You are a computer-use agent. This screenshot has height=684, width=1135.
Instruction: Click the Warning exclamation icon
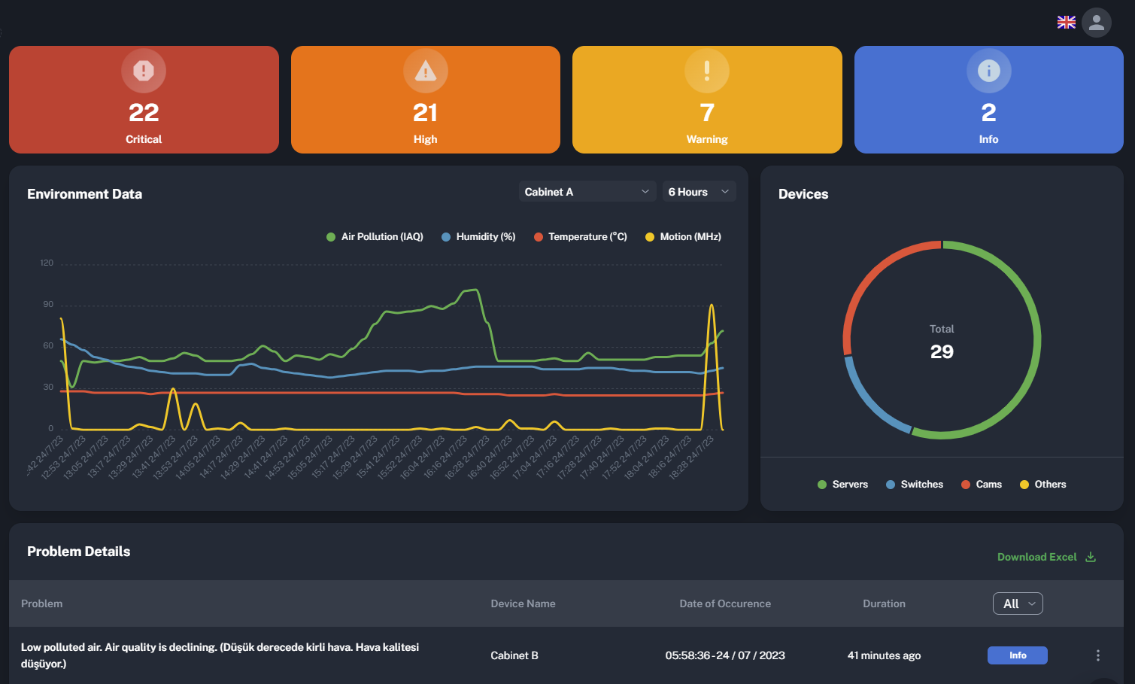click(706, 71)
